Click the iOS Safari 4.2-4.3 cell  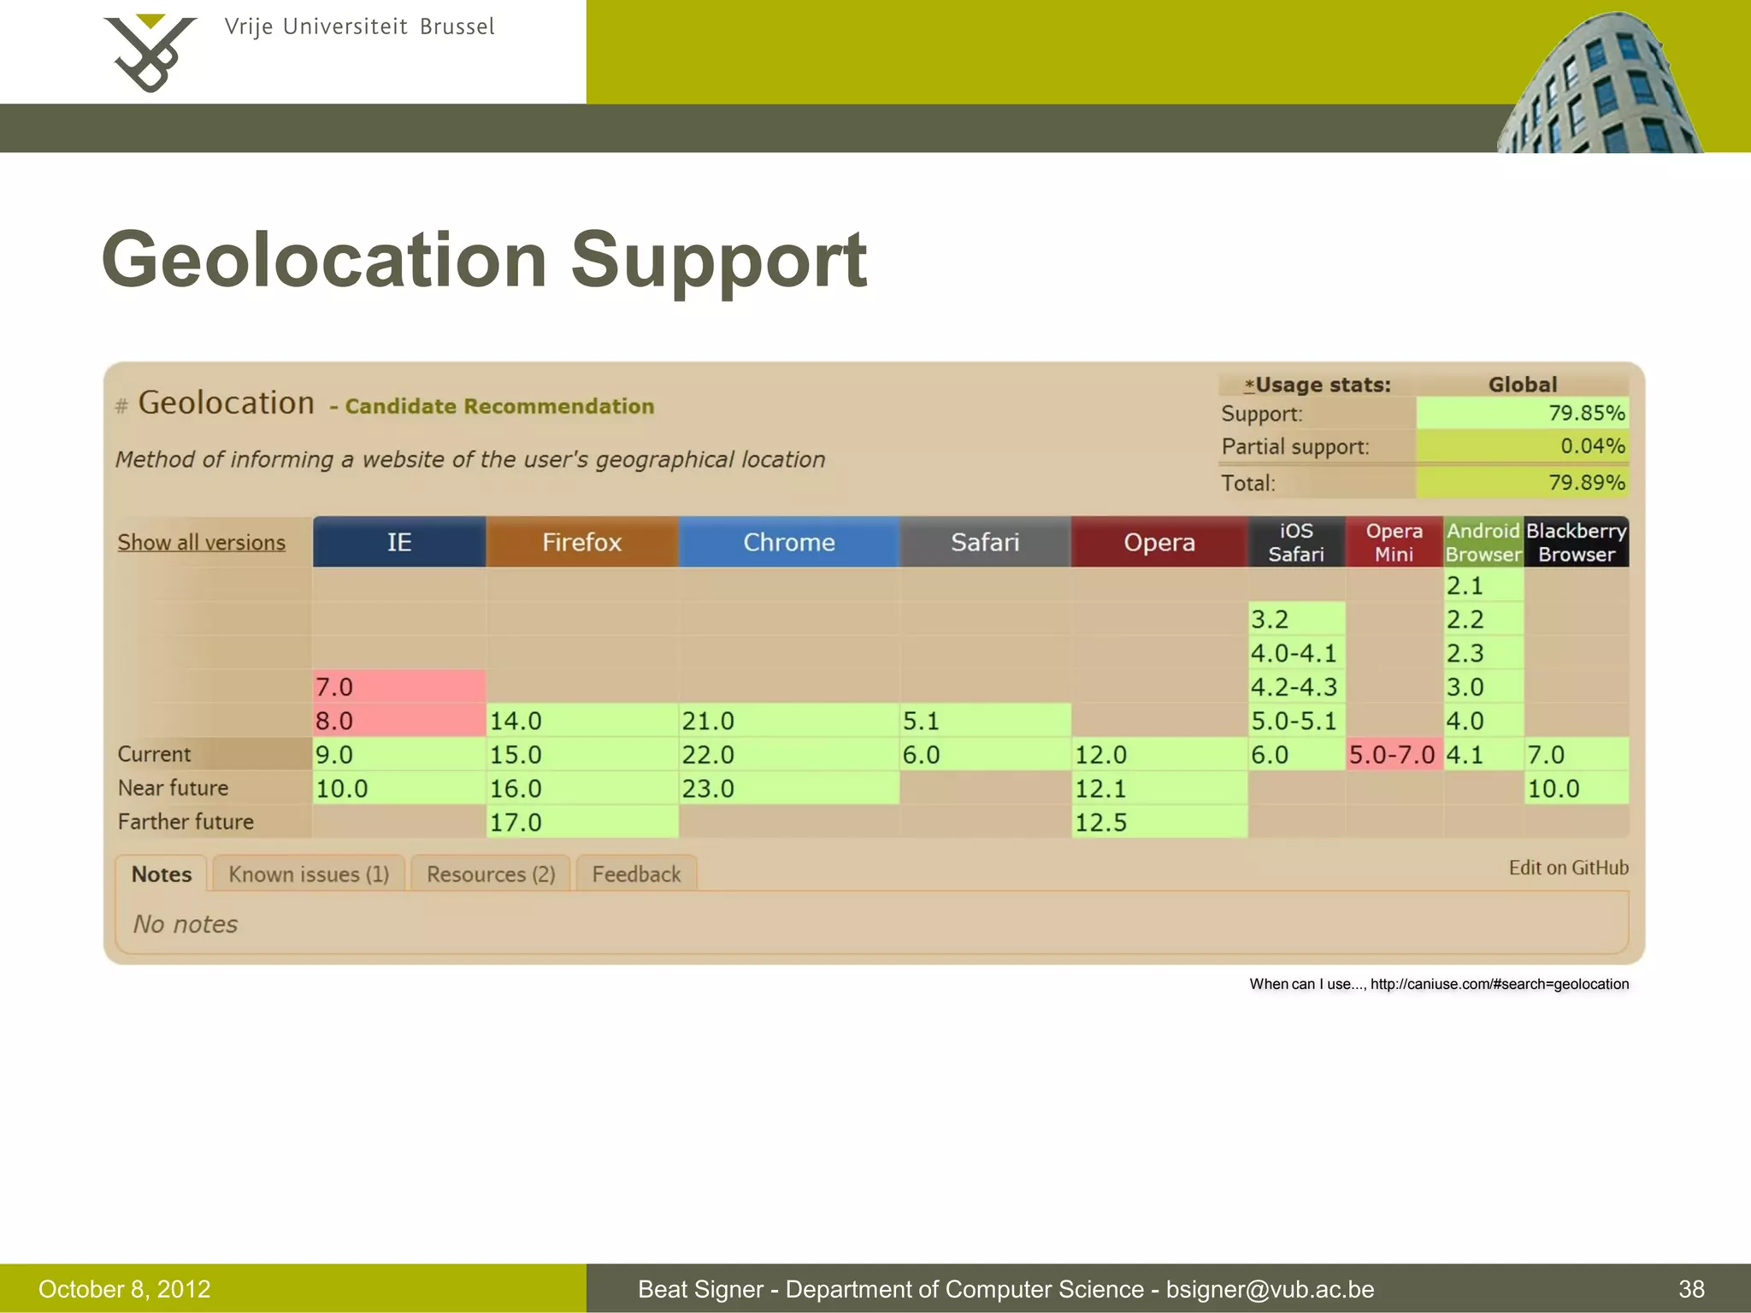(x=1296, y=686)
